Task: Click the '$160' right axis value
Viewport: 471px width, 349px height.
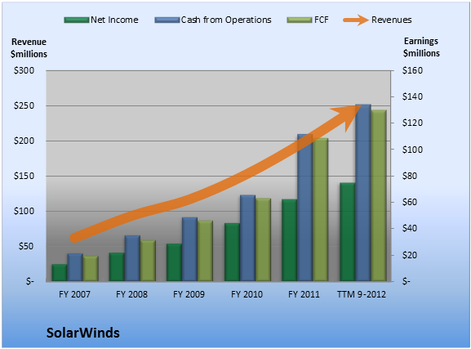Action: coord(412,70)
